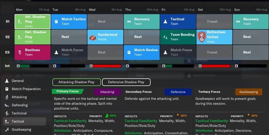Viewport: 269px width, 135px height.
Task: Select Tuesday's Rest slot in S2
Action: [69, 37]
